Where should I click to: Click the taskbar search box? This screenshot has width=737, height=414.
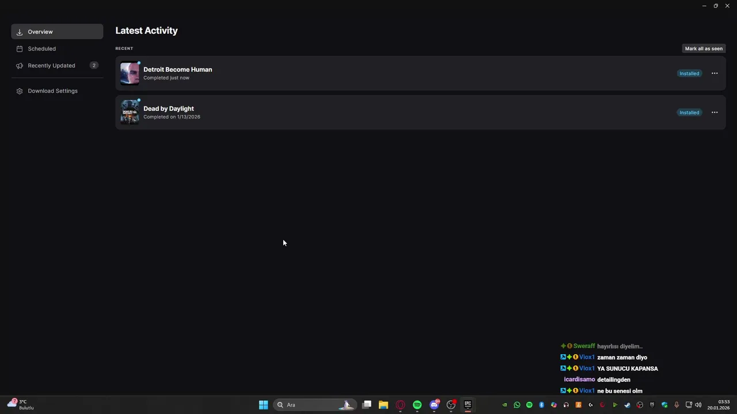(314, 405)
